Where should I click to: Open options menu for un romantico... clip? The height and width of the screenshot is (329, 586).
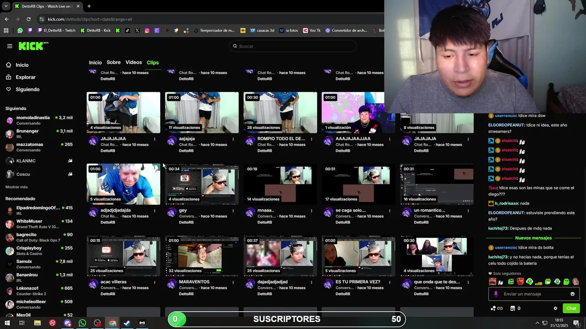click(468, 211)
